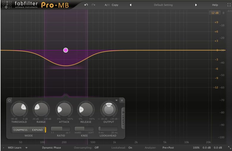Image resolution: width=232 pixels, height=151 pixels.
Task: Click the Ratio slider
Action: [x=60, y=129]
